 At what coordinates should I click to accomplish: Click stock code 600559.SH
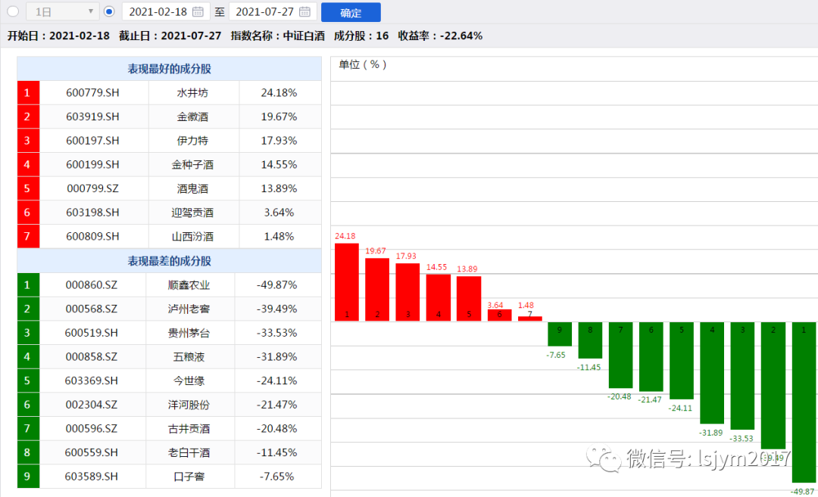coord(92,452)
